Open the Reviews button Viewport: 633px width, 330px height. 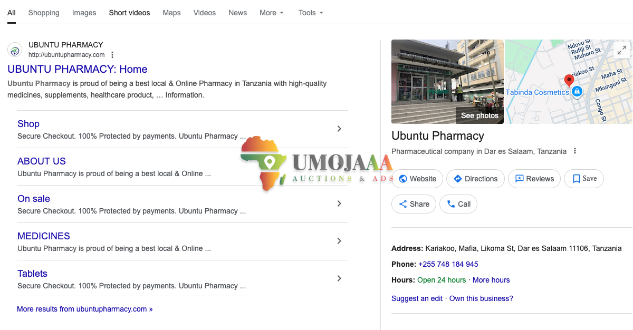pyautogui.click(x=534, y=179)
